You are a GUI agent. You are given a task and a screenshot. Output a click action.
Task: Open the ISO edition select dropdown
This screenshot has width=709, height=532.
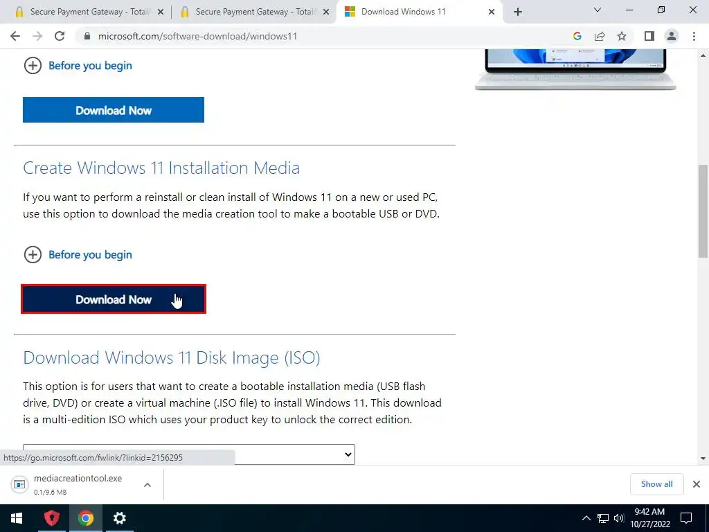click(x=189, y=454)
